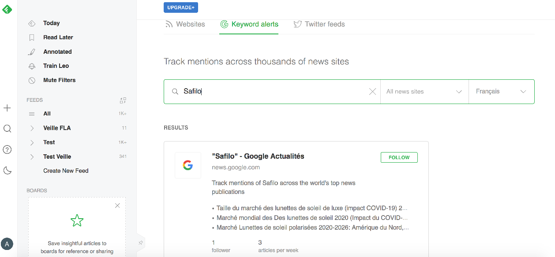
Task: Switch to the Twitter feeds tab
Action: [319, 24]
